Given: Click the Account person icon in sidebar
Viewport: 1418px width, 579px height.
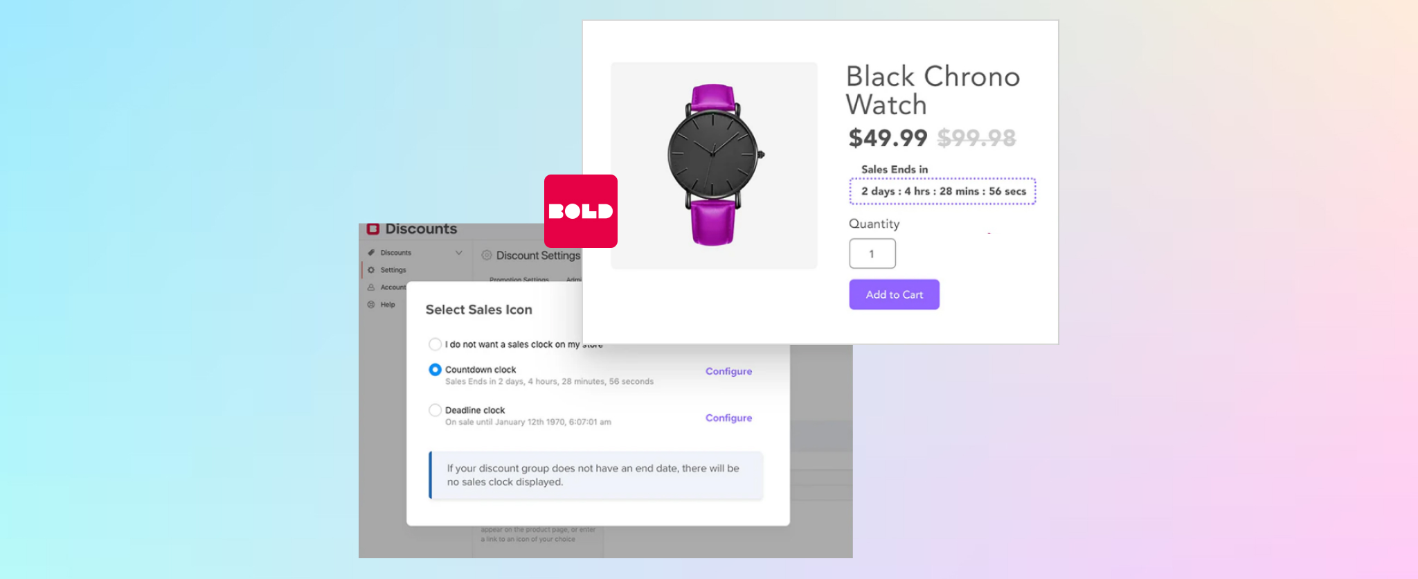Looking at the screenshot, I should (371, 287).
